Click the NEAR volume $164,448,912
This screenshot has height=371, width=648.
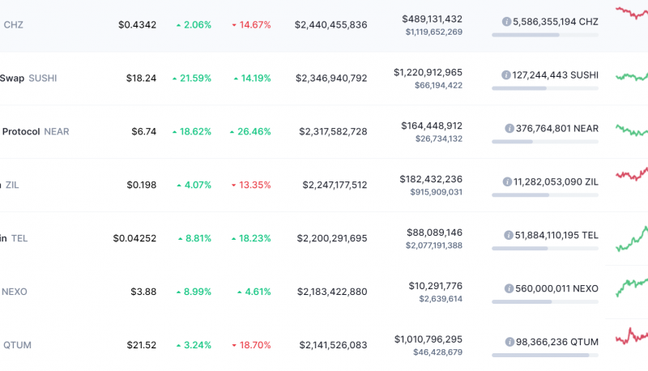click(432, 126)
